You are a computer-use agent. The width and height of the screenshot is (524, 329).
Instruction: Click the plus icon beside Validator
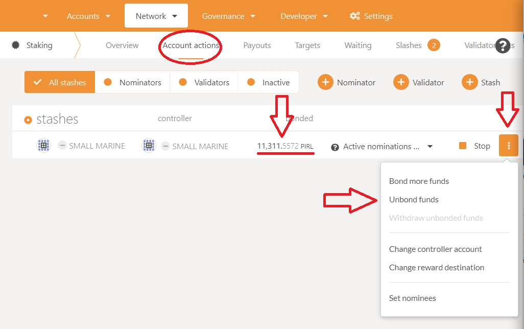[x=401, y=82]
